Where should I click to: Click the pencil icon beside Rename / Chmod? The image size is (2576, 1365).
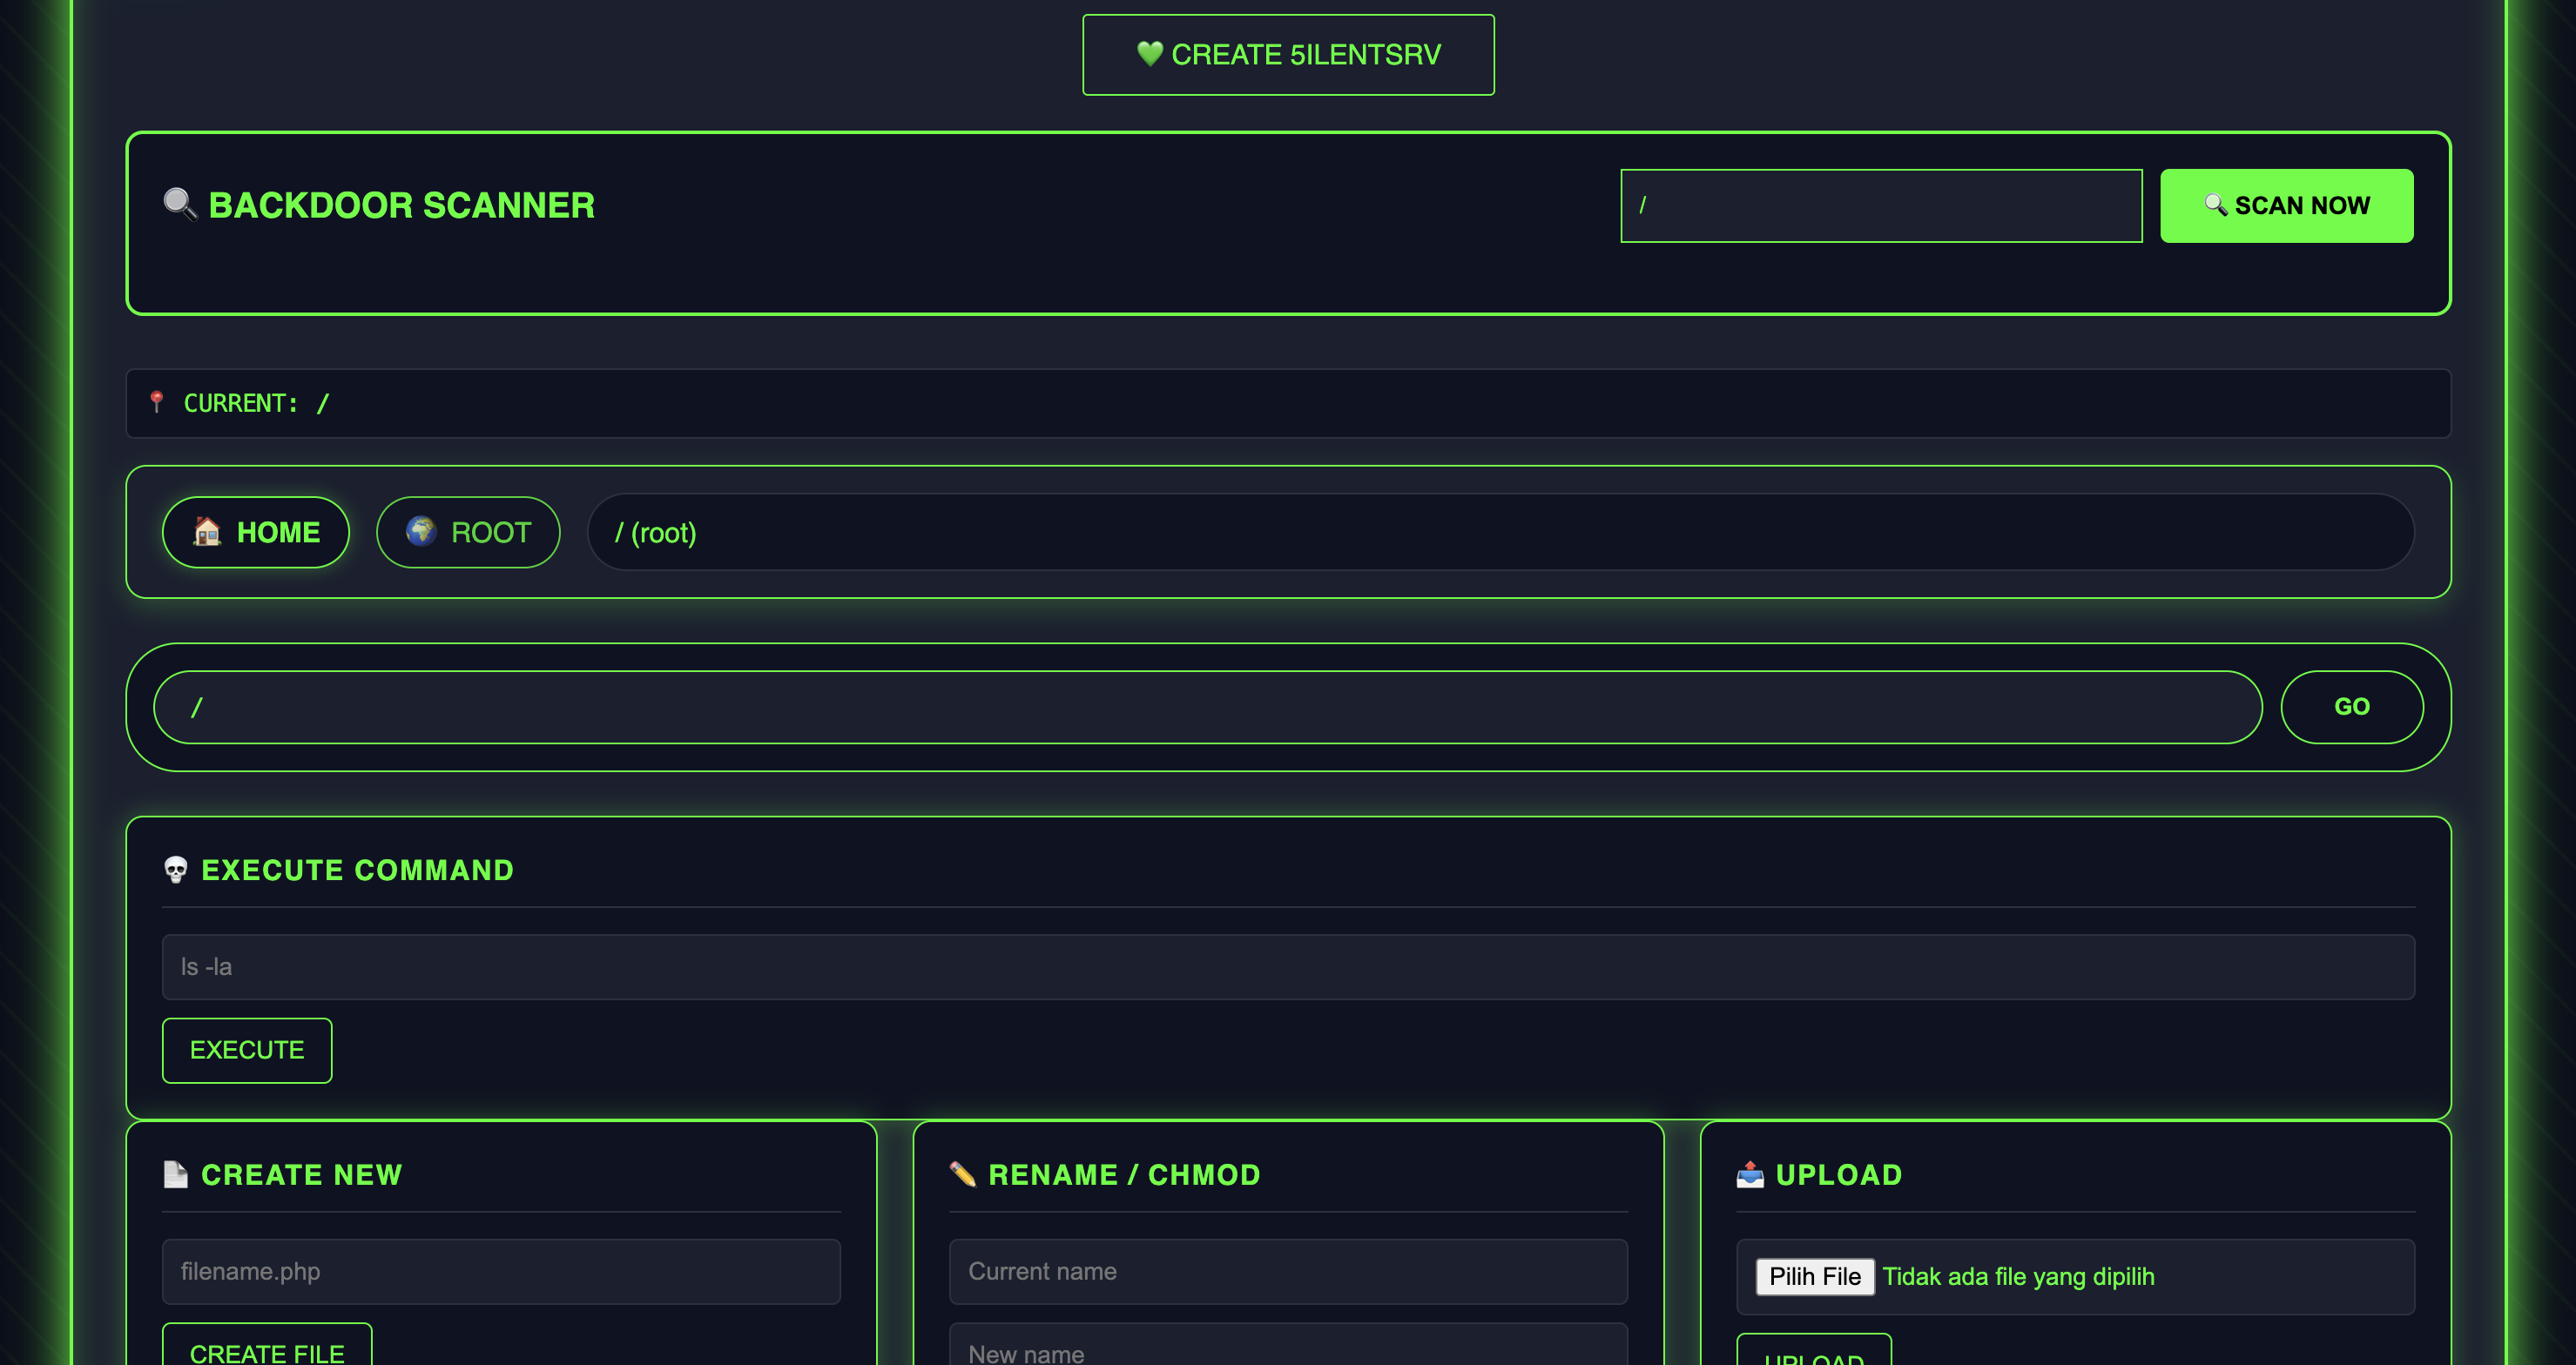pos(962,1174)
